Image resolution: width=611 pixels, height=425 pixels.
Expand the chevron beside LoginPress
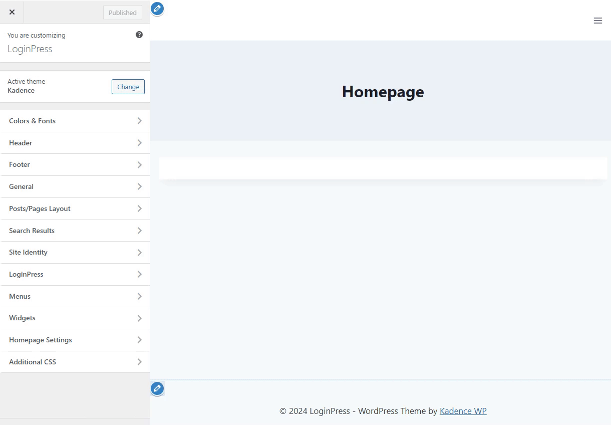pyautogui.click(x=139, y=274)
